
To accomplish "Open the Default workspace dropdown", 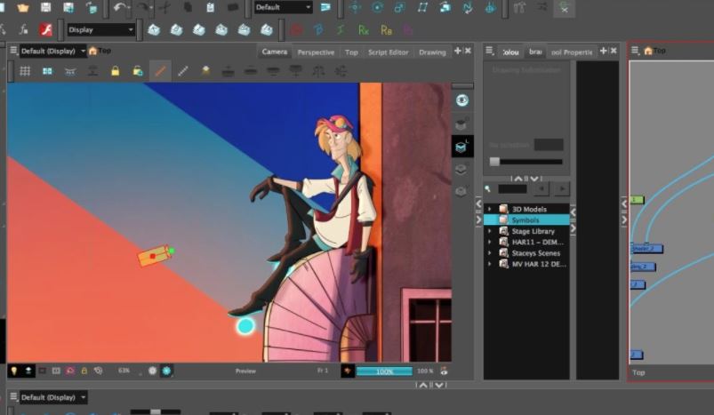I will tap(283, 7).
